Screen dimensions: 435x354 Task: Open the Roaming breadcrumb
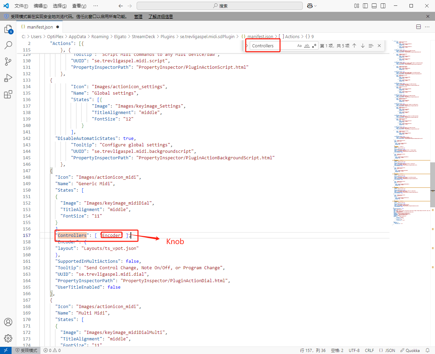[100, 36]
